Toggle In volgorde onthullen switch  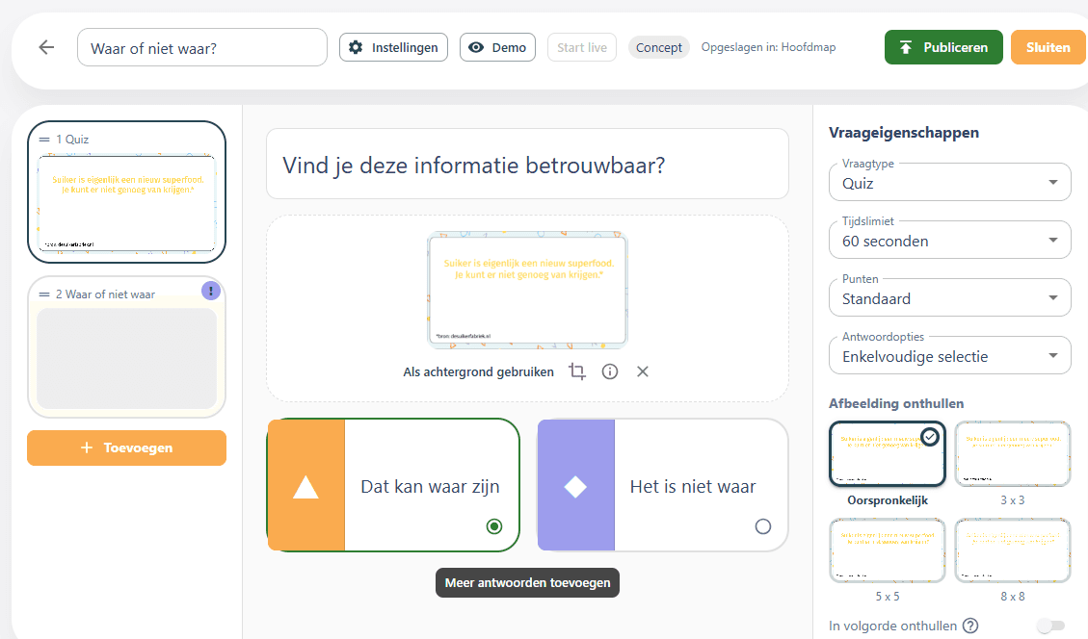click(x=1050, y=626)
